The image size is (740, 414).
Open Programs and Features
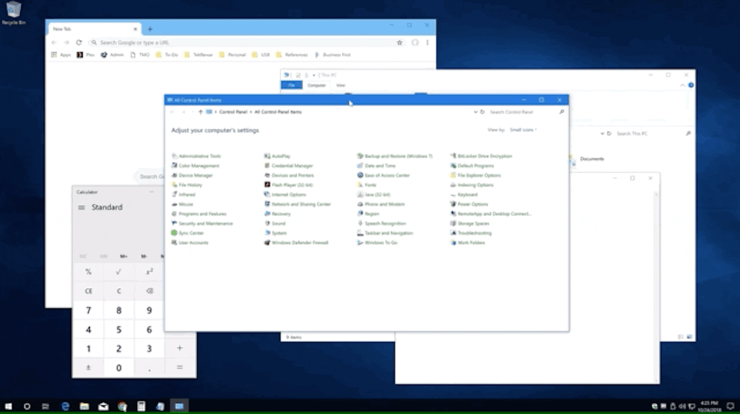[x=202, y=214]
